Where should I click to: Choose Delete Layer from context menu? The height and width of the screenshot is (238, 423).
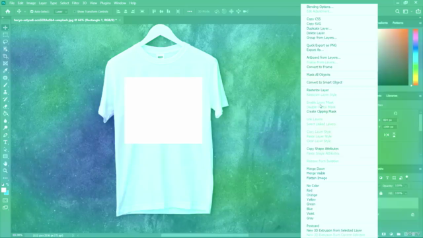click(x=315, y=33)
